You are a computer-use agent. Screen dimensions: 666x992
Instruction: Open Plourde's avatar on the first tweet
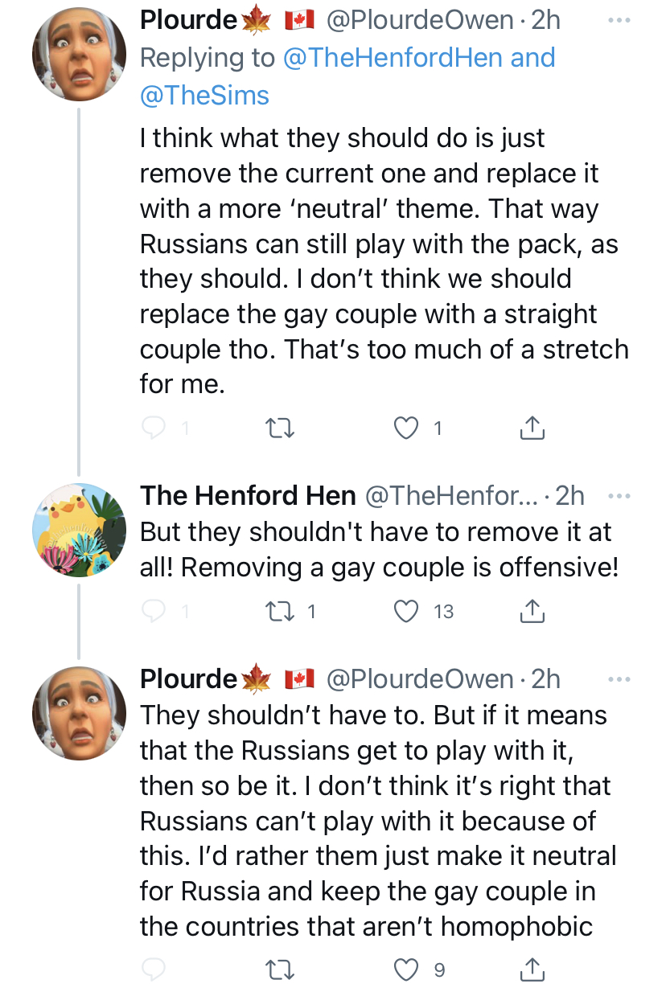(79, 55)
